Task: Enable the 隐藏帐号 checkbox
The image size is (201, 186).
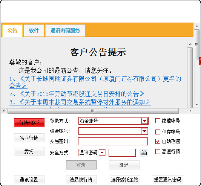Action: [158, 120]
